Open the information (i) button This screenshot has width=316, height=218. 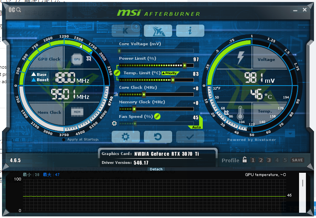190,31
